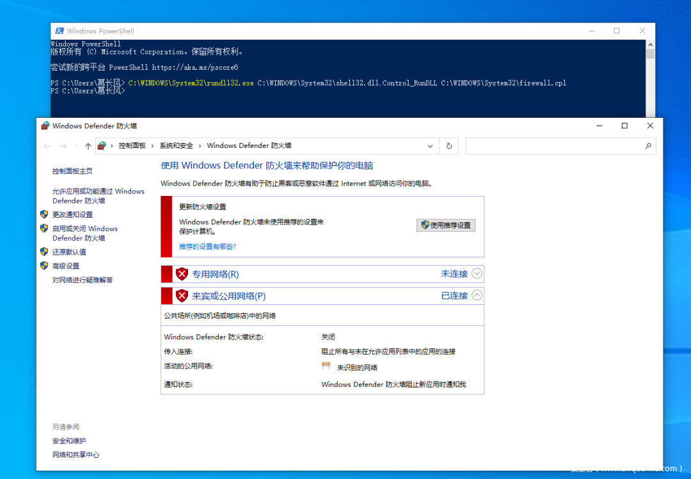This screenshot has height=479, width=691.
Task: Open 启用或关闭 Windows Defender 防火墙 link
Action: (85, 233)
